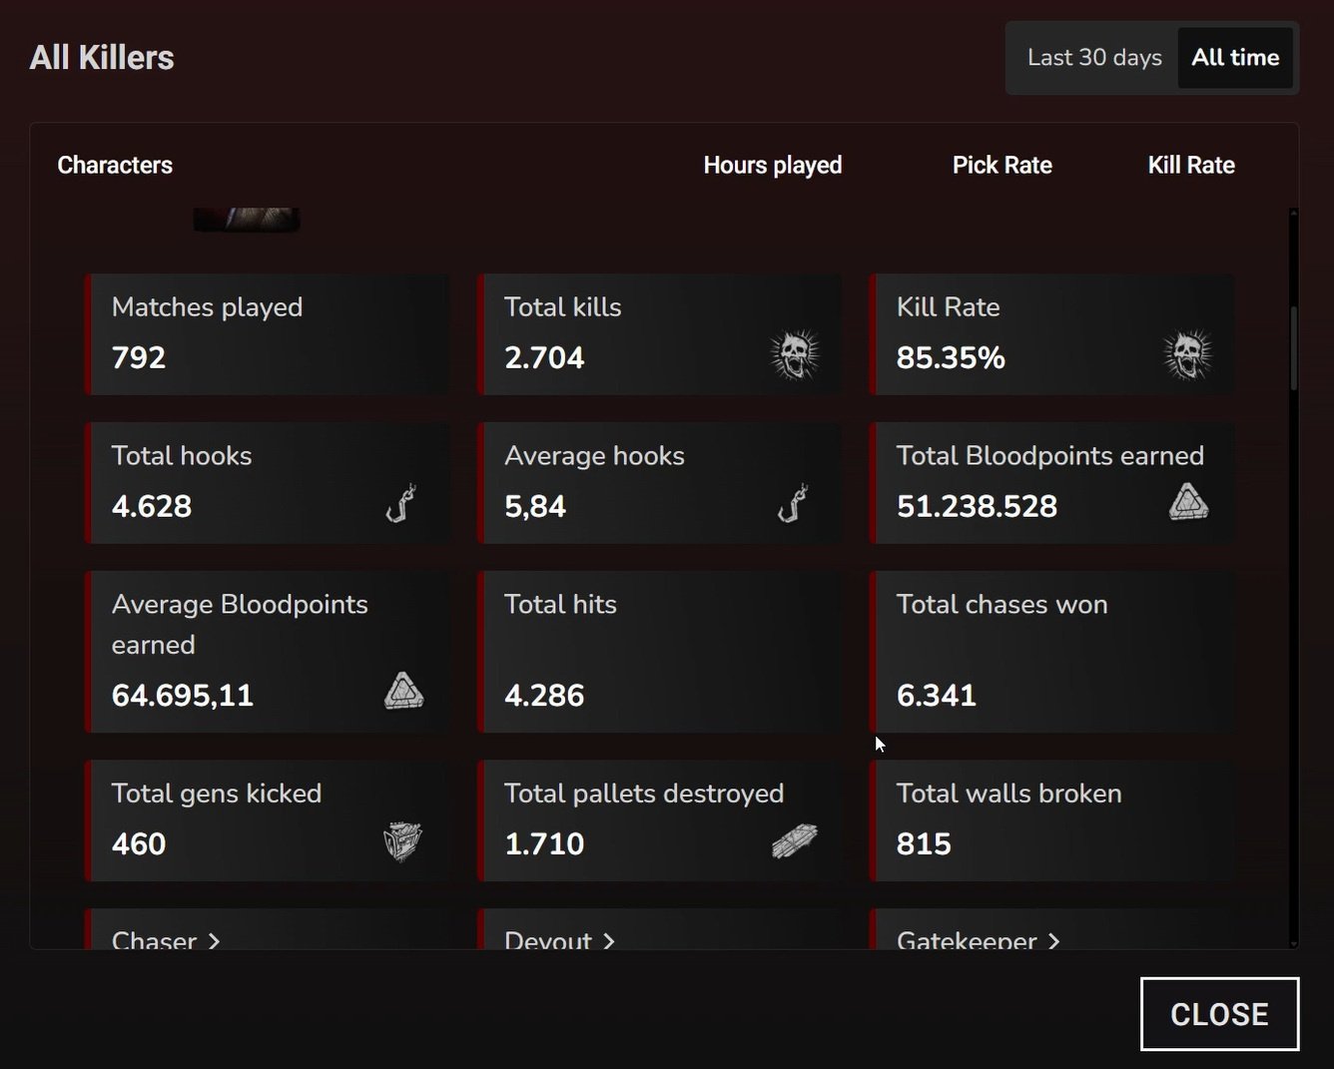1334x1069 pixels.
Task: Click the killer portrait thumbnail
Action: 247,220
